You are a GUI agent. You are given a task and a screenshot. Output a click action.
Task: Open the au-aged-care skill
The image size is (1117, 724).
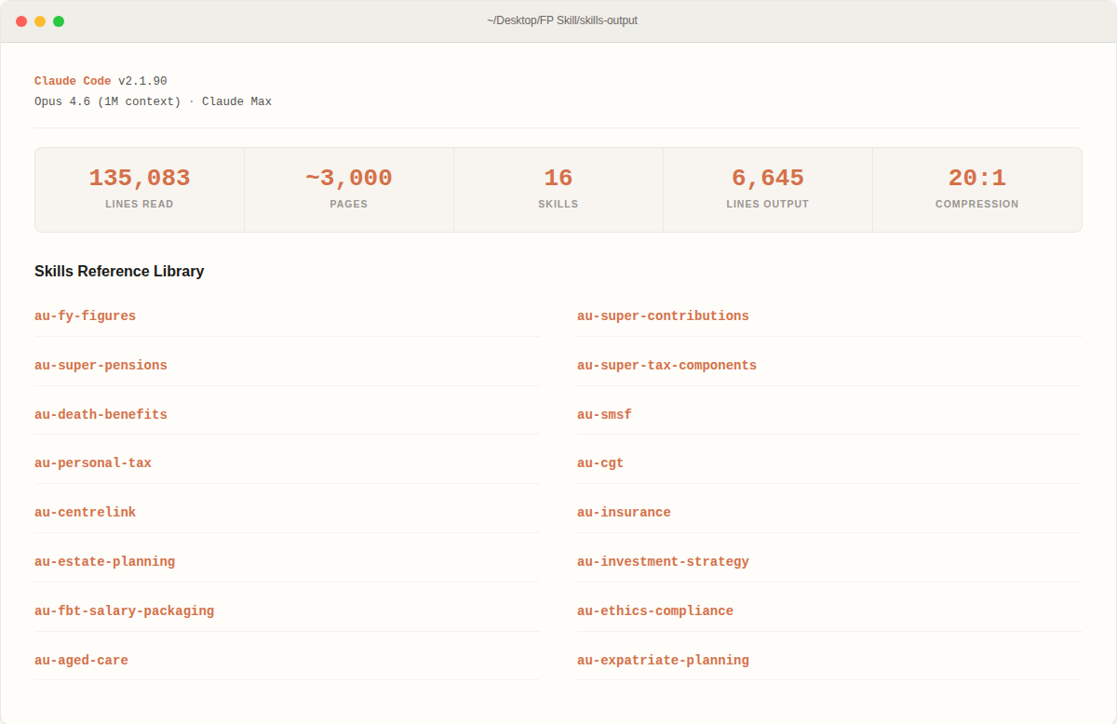(x=81, y=661)
